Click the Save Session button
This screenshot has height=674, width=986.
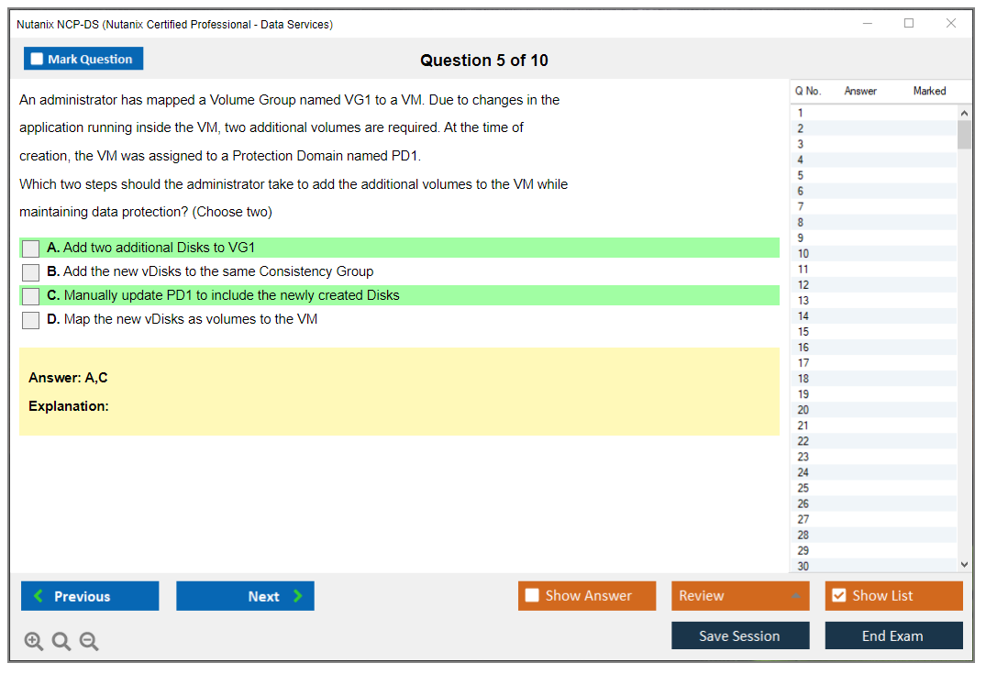pyautogui.click(x=739, y=635)
